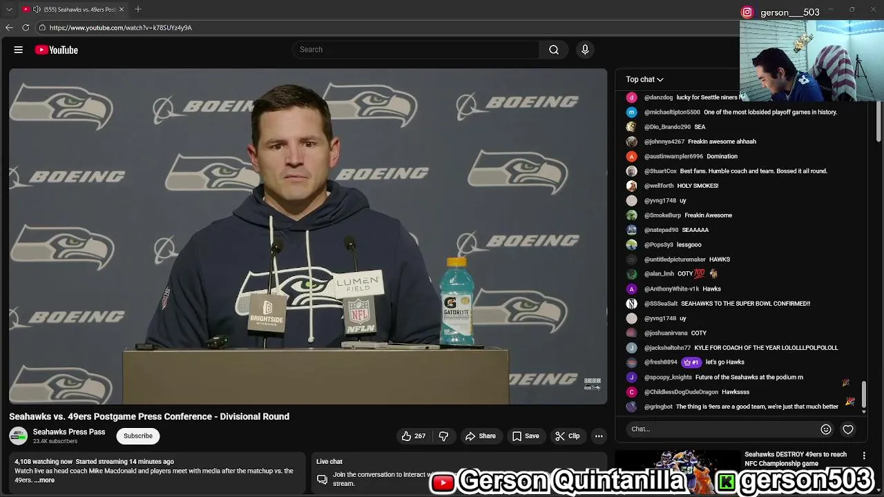Screen dimensions: 884x497
Task: Click the HOLY SMOKES! message by @wellforth
Action: [698, 186]
